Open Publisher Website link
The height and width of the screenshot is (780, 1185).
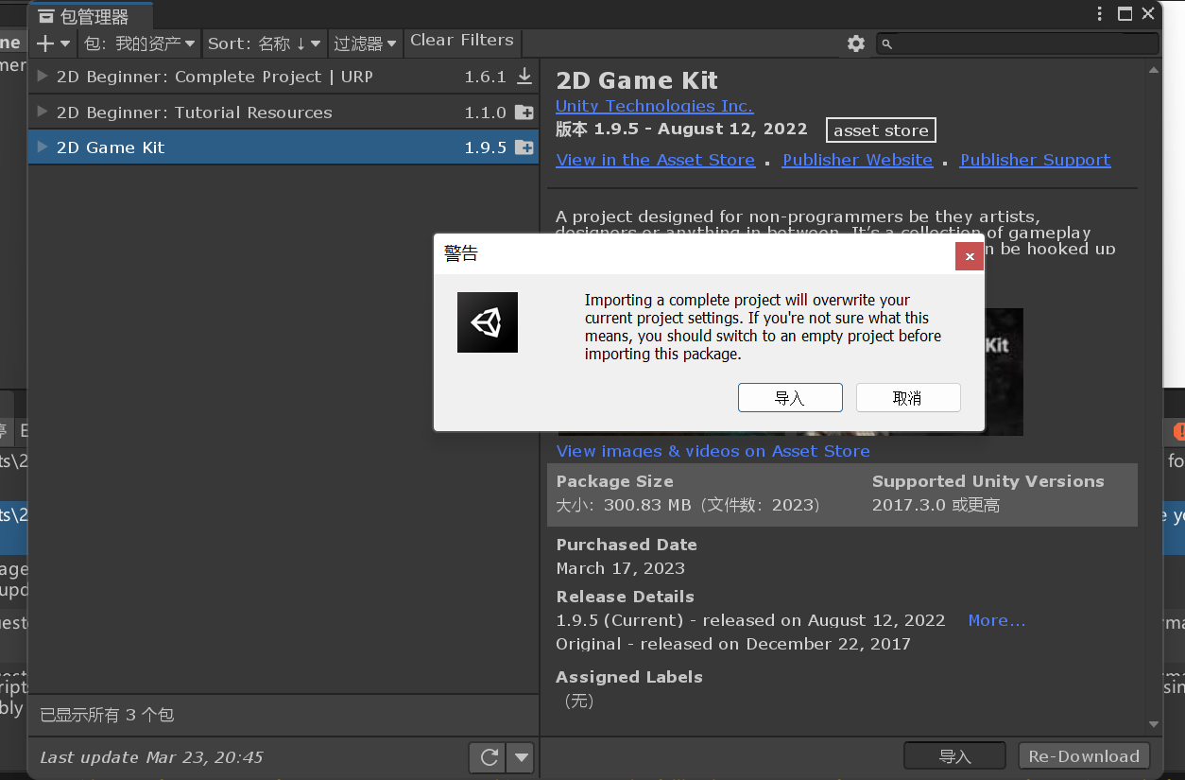[x=858, y=160]
